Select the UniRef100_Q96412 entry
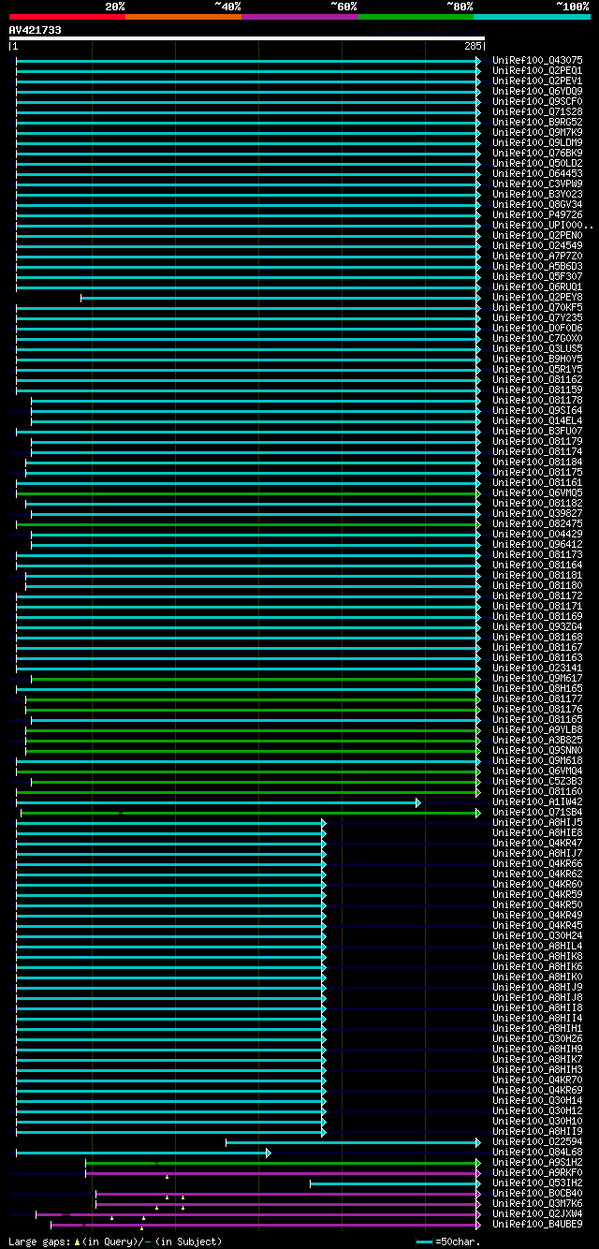 [537, 544]
